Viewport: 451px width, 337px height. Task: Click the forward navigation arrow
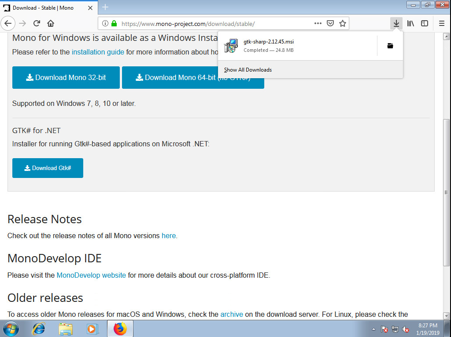coord(22,24)
